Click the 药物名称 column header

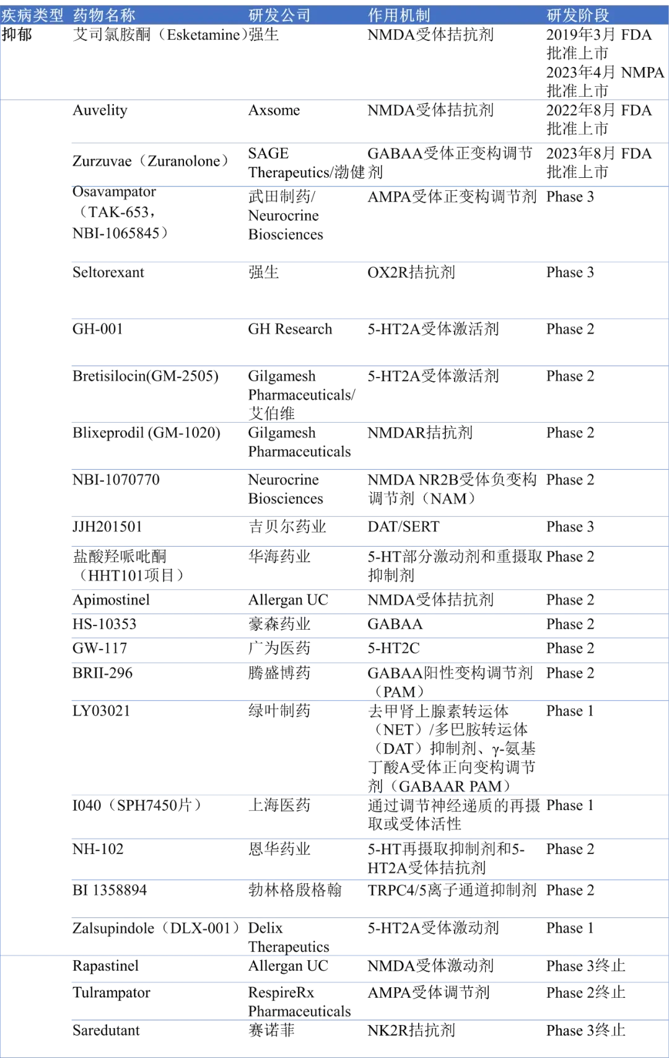pos(104,15)
